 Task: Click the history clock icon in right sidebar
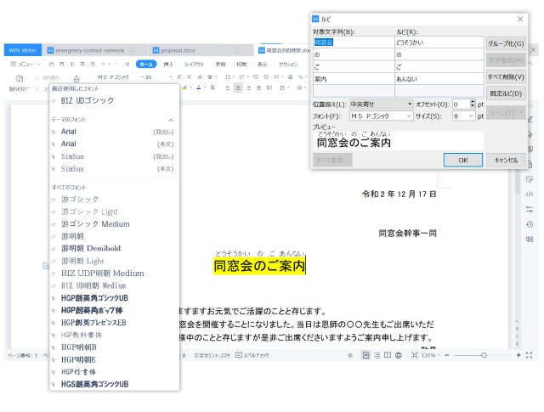coord(530,224)
